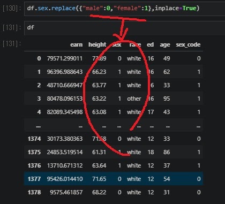Click age value 37

pos(167,165)
